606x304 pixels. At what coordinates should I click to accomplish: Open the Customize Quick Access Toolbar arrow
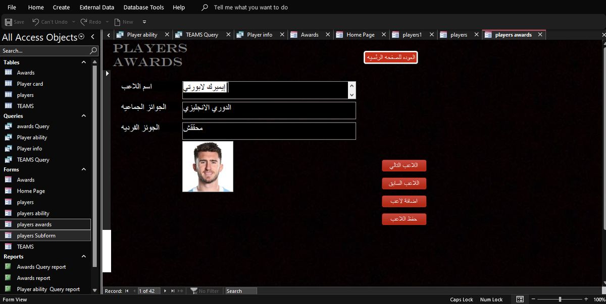(144, 22)
